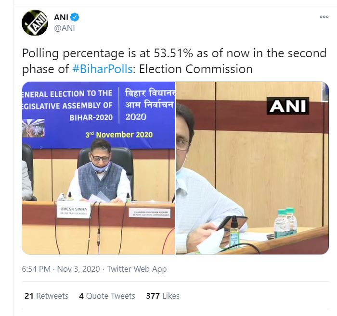
Task: Click the blue verified badge
Action: click(x=76, y=17)
